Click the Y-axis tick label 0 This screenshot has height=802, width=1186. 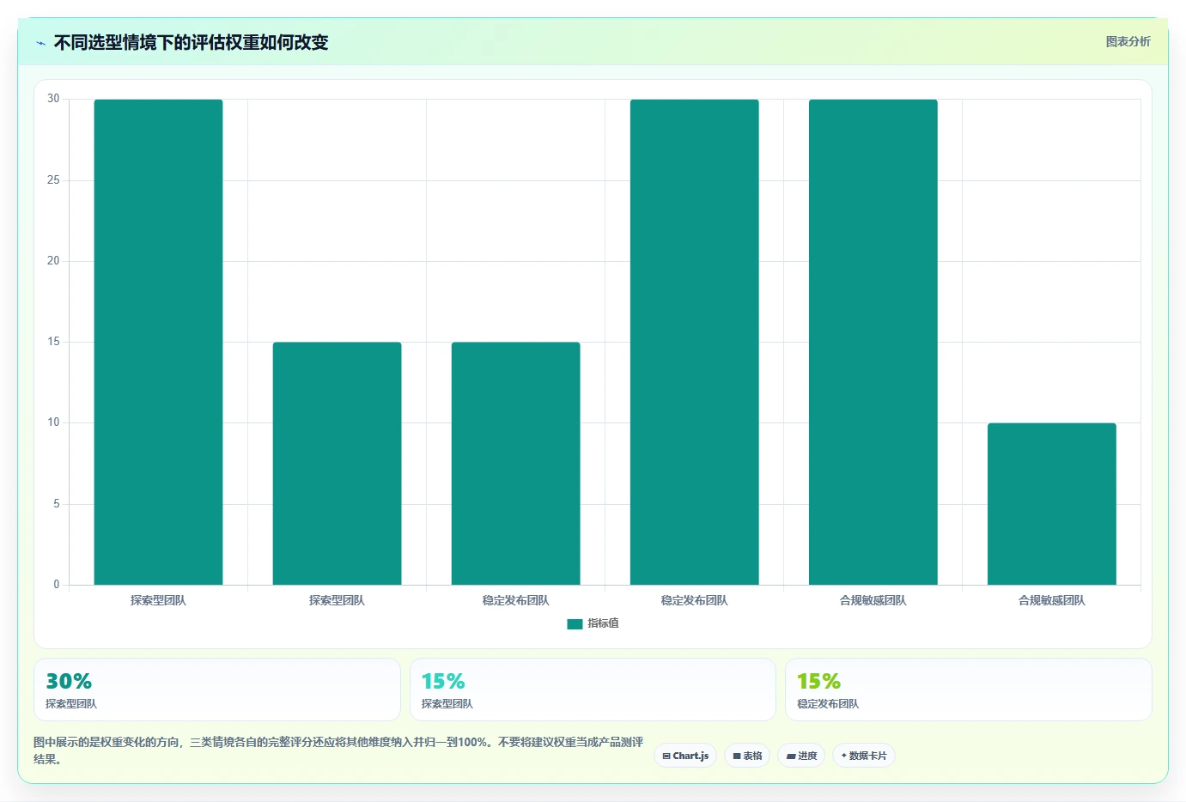57,585
